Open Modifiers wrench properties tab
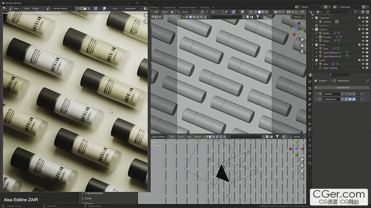Image resolution: width=371 pixels, height=208 pixels. [310, 129]
